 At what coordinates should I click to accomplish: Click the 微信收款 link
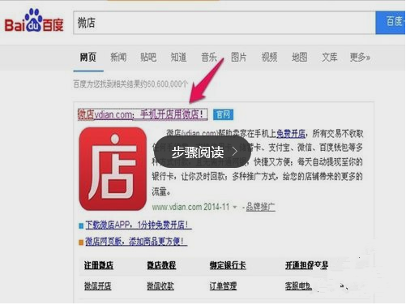[160, 286]
